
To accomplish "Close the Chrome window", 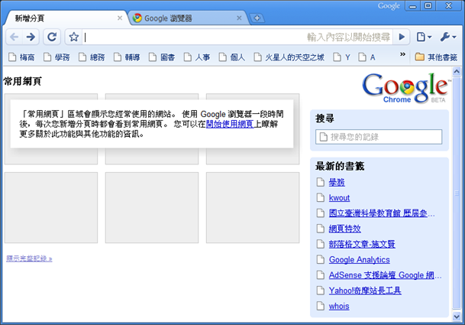I will (448, 6).
